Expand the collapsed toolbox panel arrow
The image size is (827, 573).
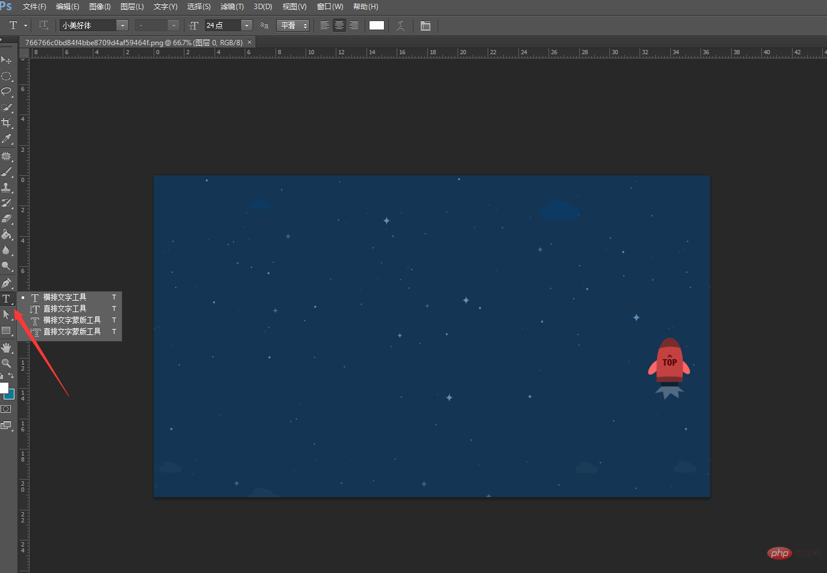pos(2,40)
